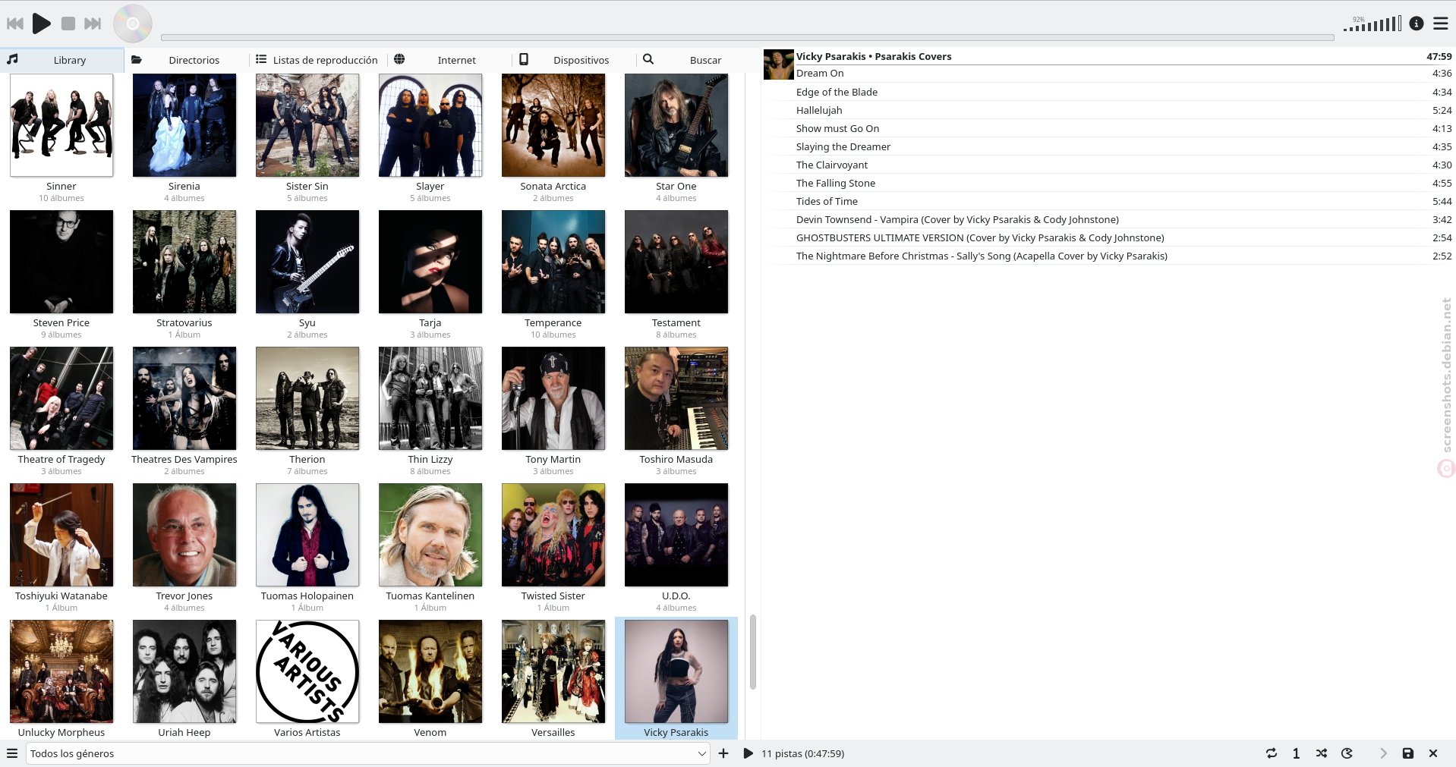Open Steven Price artist cover
Viewport: 1456px width, 767px height.
coord(61,262)
